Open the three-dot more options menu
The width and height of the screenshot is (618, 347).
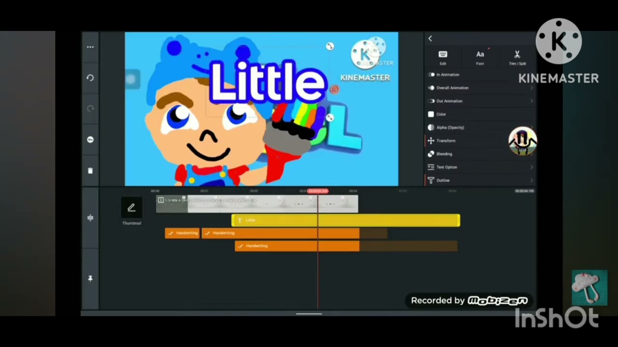[x=90, y=47]
